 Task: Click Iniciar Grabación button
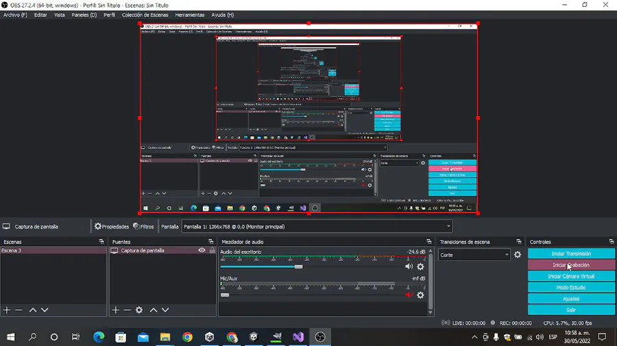[x=571, y=265]
